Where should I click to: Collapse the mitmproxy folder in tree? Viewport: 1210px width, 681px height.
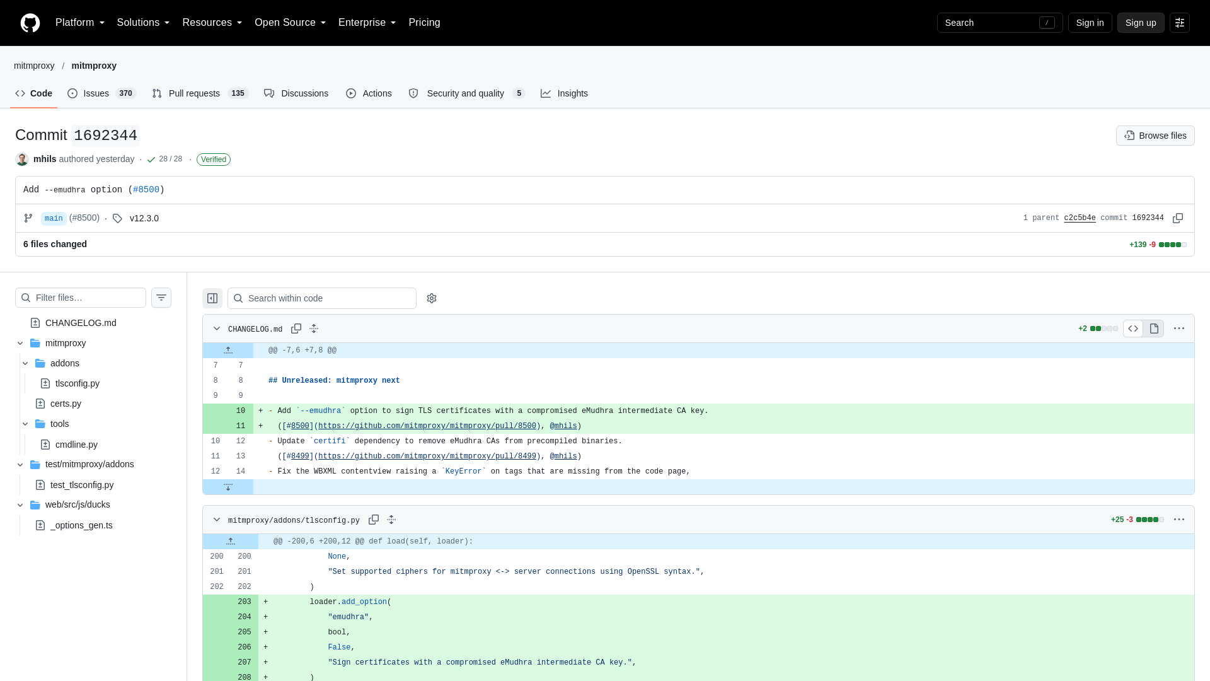tap(20, 343)
